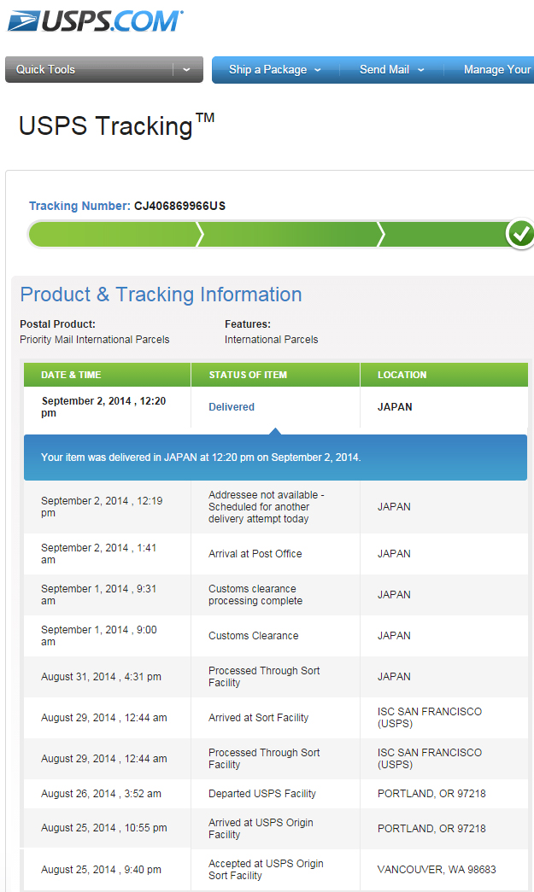Expand the Ship a Package menu
This screenshot has width=534, height=892.
point(275,69)
